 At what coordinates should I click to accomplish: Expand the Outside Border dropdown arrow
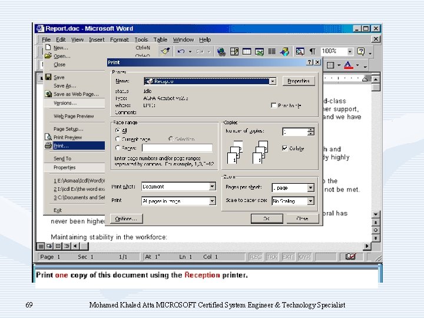tap(339, 65)
